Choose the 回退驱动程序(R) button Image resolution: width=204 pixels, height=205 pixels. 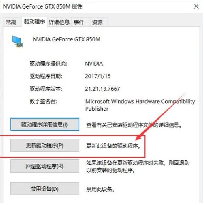[x=45, y=166]
